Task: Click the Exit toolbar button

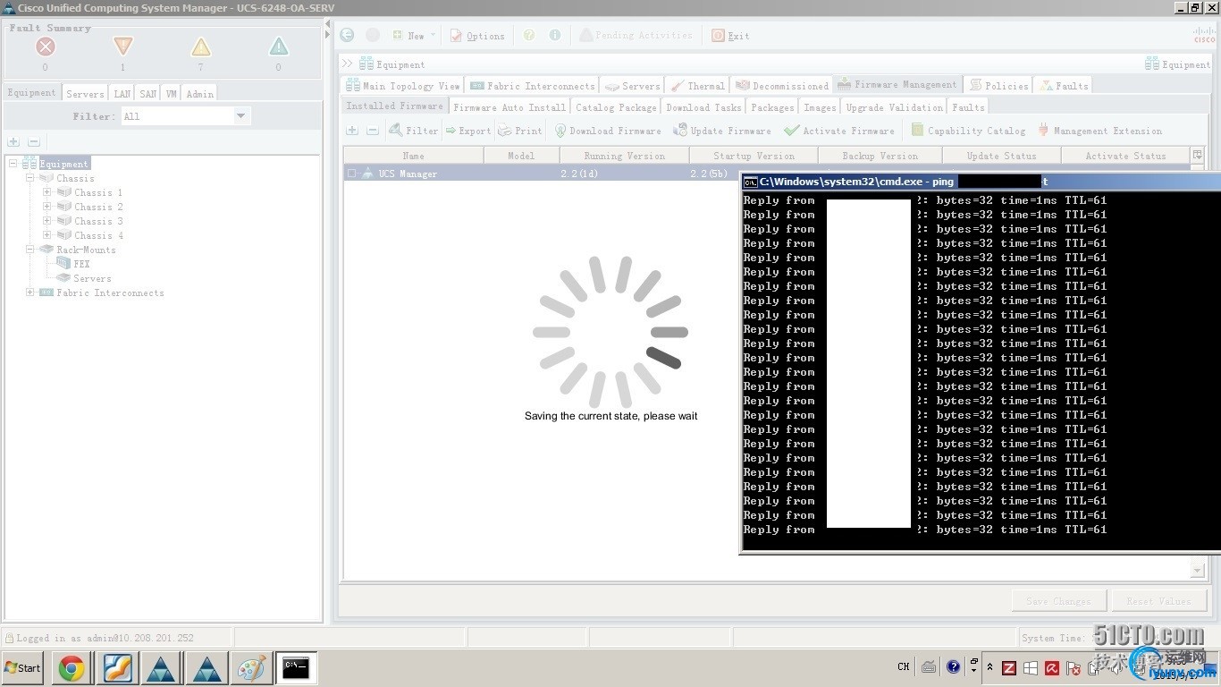Action: point(730,36)
